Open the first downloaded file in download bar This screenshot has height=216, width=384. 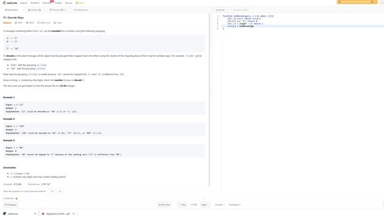(13, 214)
